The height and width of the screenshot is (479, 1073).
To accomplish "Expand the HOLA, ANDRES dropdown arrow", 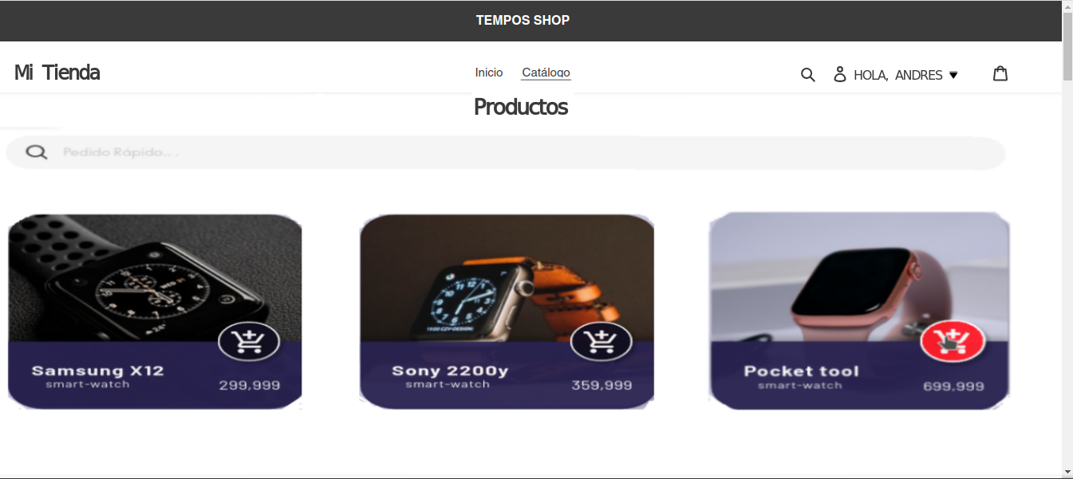I will point(953,75).
